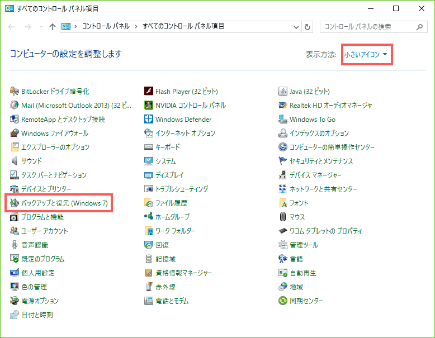Open the 自動再生 link
This screenshot has width=435, height=338.
point(303,273)
